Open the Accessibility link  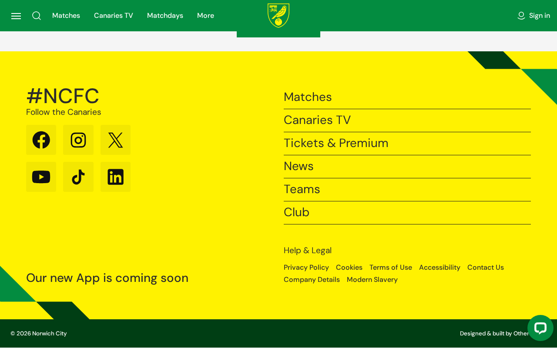pos(440,268)
